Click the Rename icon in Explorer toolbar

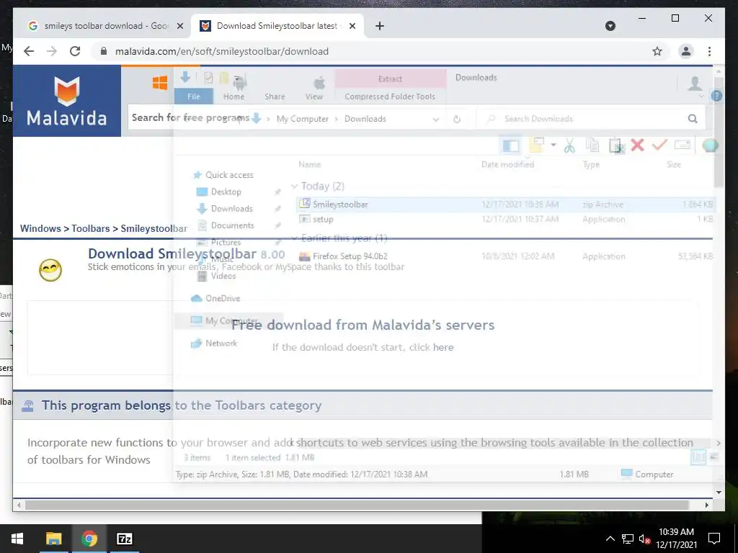682,144
